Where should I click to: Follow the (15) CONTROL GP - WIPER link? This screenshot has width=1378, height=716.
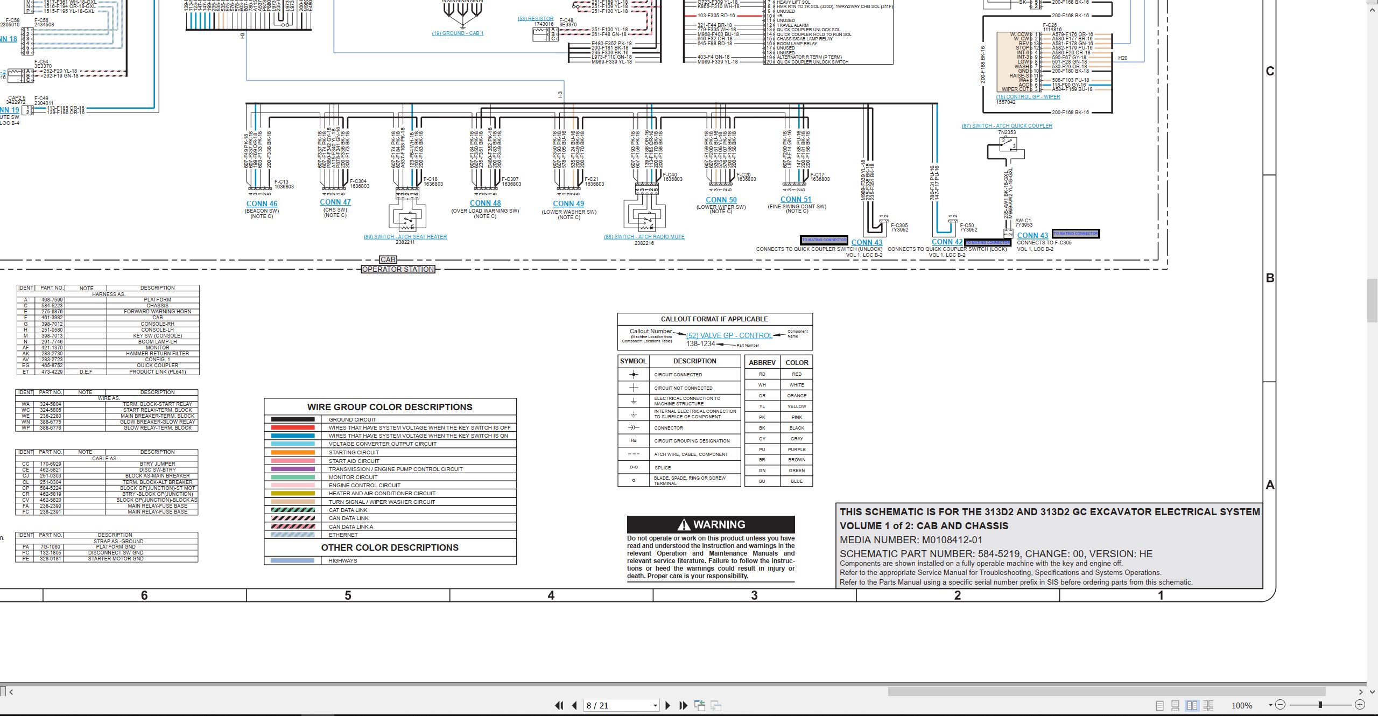pyautogui.click(x=1028, y=97)
